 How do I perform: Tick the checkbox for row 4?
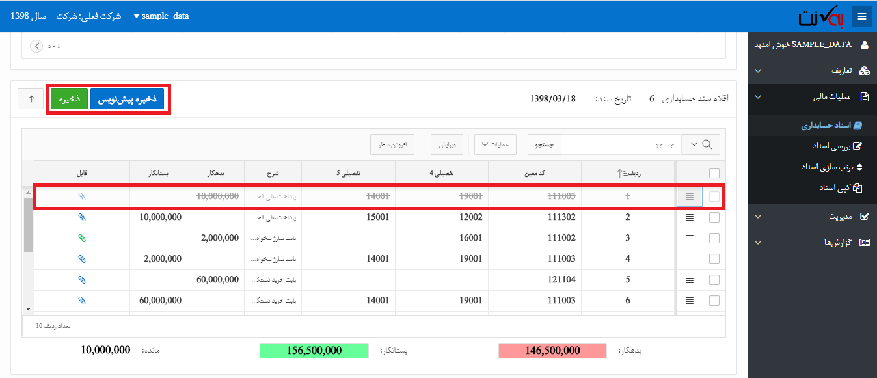click(714, 259)
